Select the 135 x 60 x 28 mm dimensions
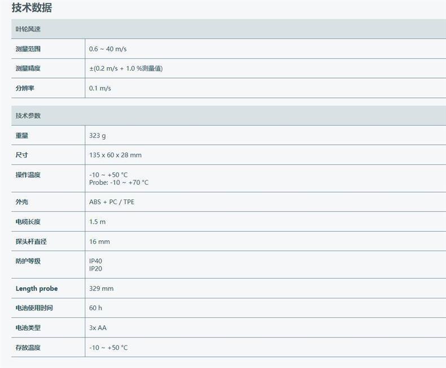This screenshot has height=368, width=446. click(115, 155)
